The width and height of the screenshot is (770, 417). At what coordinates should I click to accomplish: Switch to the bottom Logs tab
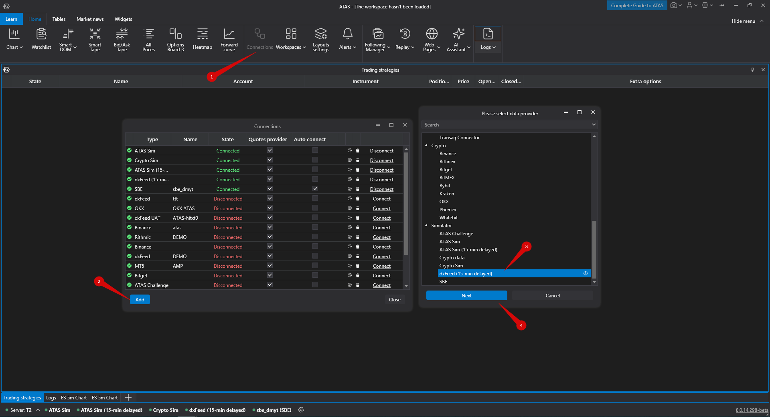51,397
